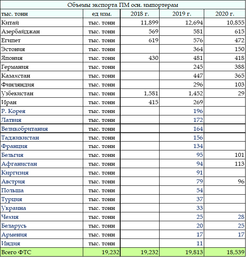Click the value 156 for Таджикистан

click(197, 138)
